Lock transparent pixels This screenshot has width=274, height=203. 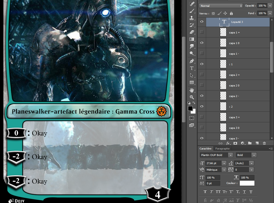point(213,13)
